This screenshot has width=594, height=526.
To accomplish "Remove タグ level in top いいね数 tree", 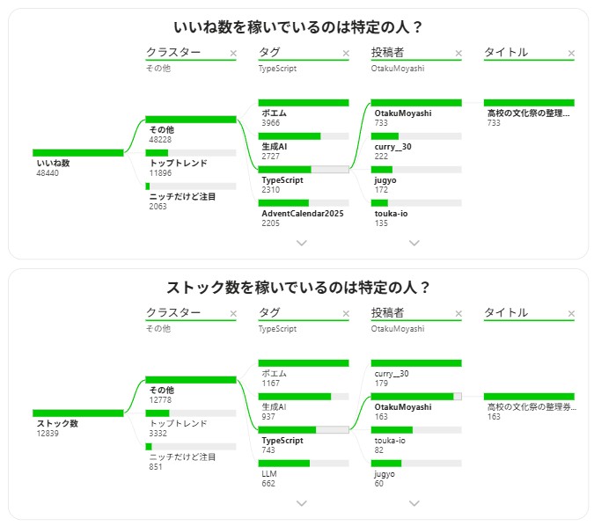I will [x=346, y=54].
